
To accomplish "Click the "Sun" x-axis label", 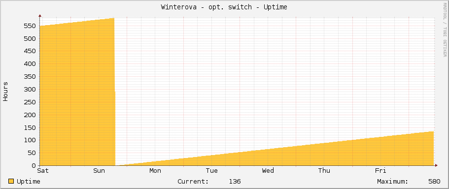I will coord(99,171).
